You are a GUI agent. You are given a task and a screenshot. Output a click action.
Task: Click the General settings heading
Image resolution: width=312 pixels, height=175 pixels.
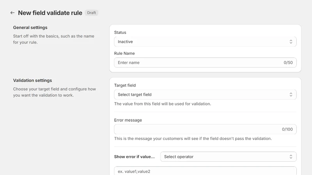30,28
